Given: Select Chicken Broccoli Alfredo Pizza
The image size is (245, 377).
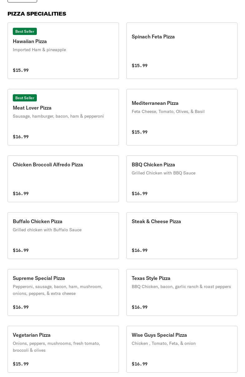Looking at the screenshot, I should coord(63,179).
